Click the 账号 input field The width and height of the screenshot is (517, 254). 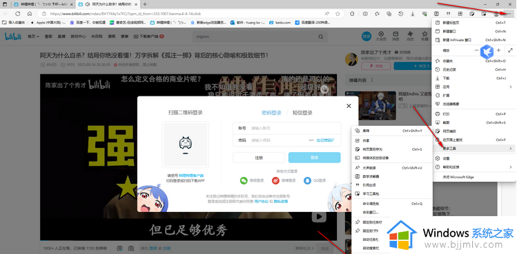click(x=287, y=128)
